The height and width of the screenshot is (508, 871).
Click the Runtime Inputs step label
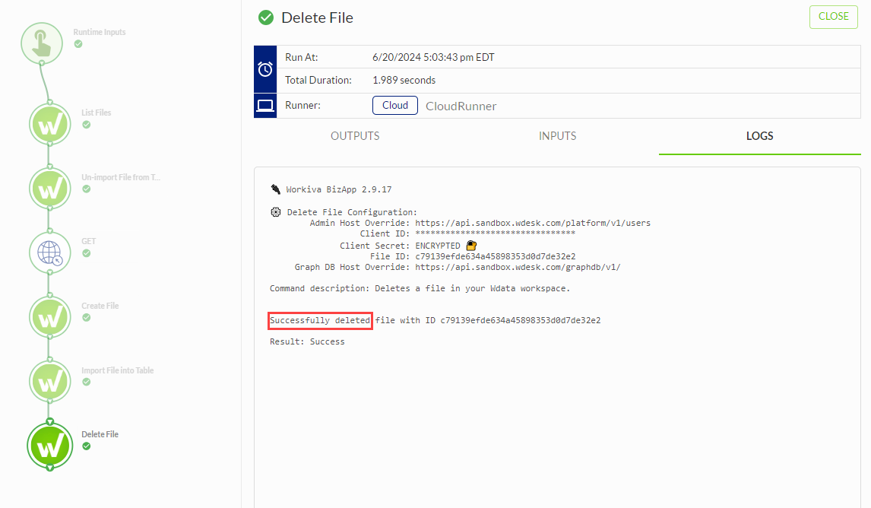point(100,32)
